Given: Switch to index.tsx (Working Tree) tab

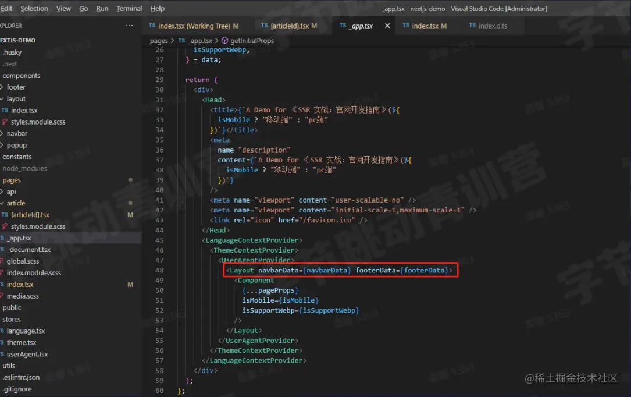Looking at the screenshot, I should point(194,26).
